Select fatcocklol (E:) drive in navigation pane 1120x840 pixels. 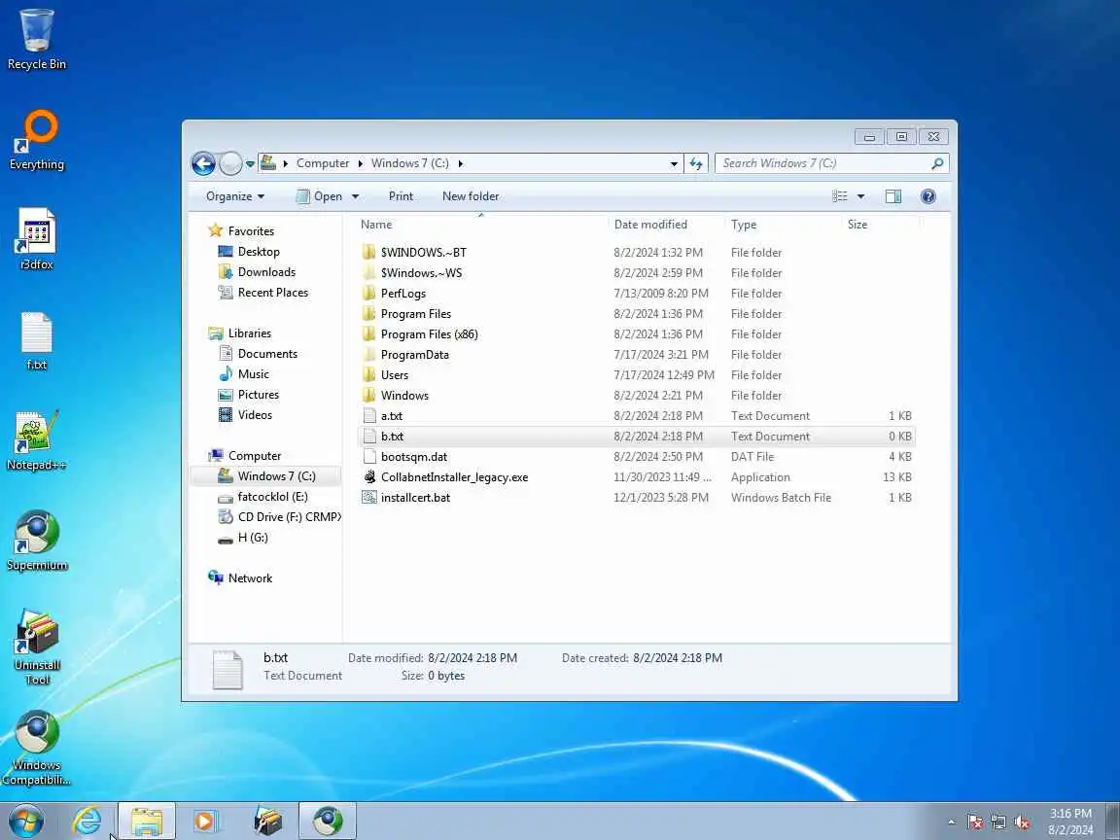tap(263, 497)
